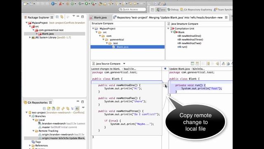Open the Run button dropdown arrow
Image resolution: width=264 pixels, height=149 pixels.
click(89, 4)
